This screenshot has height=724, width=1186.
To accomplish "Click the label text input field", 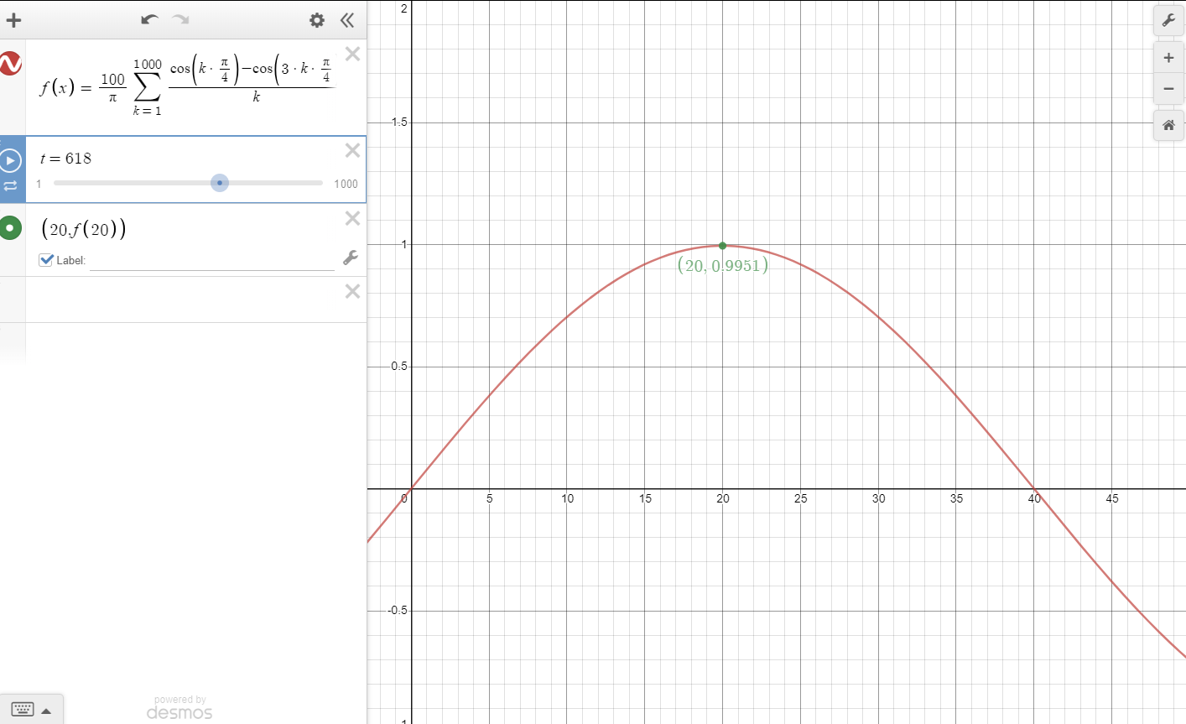I will pos(212,261).
